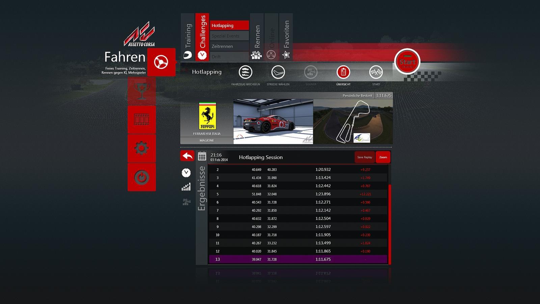Click the clock lap times icon
Screen dimensions: 540x304
[x=186, y=173]
